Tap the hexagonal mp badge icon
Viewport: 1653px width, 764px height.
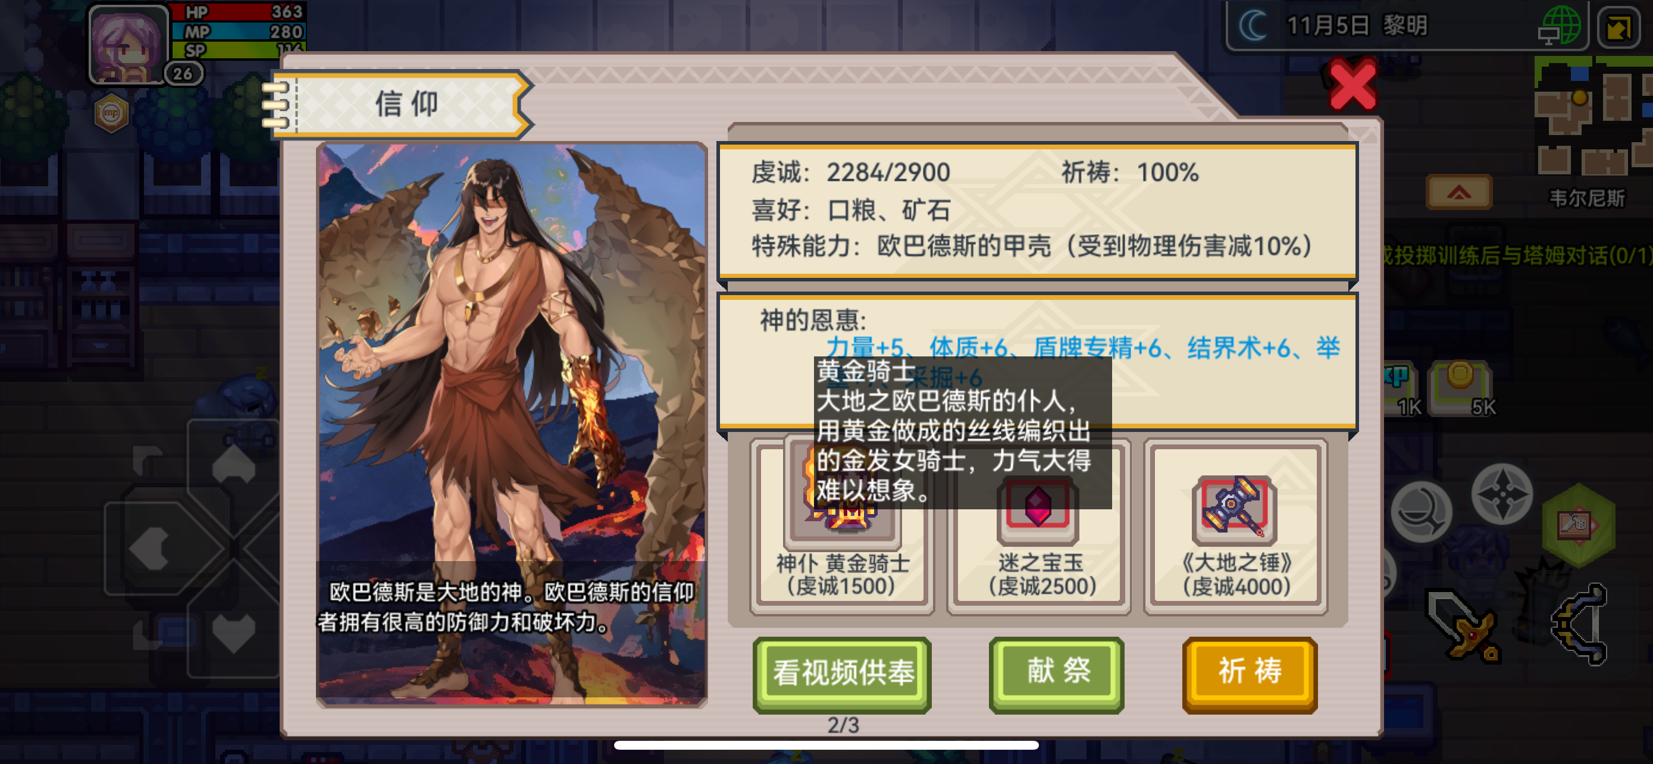click(111, 114)
